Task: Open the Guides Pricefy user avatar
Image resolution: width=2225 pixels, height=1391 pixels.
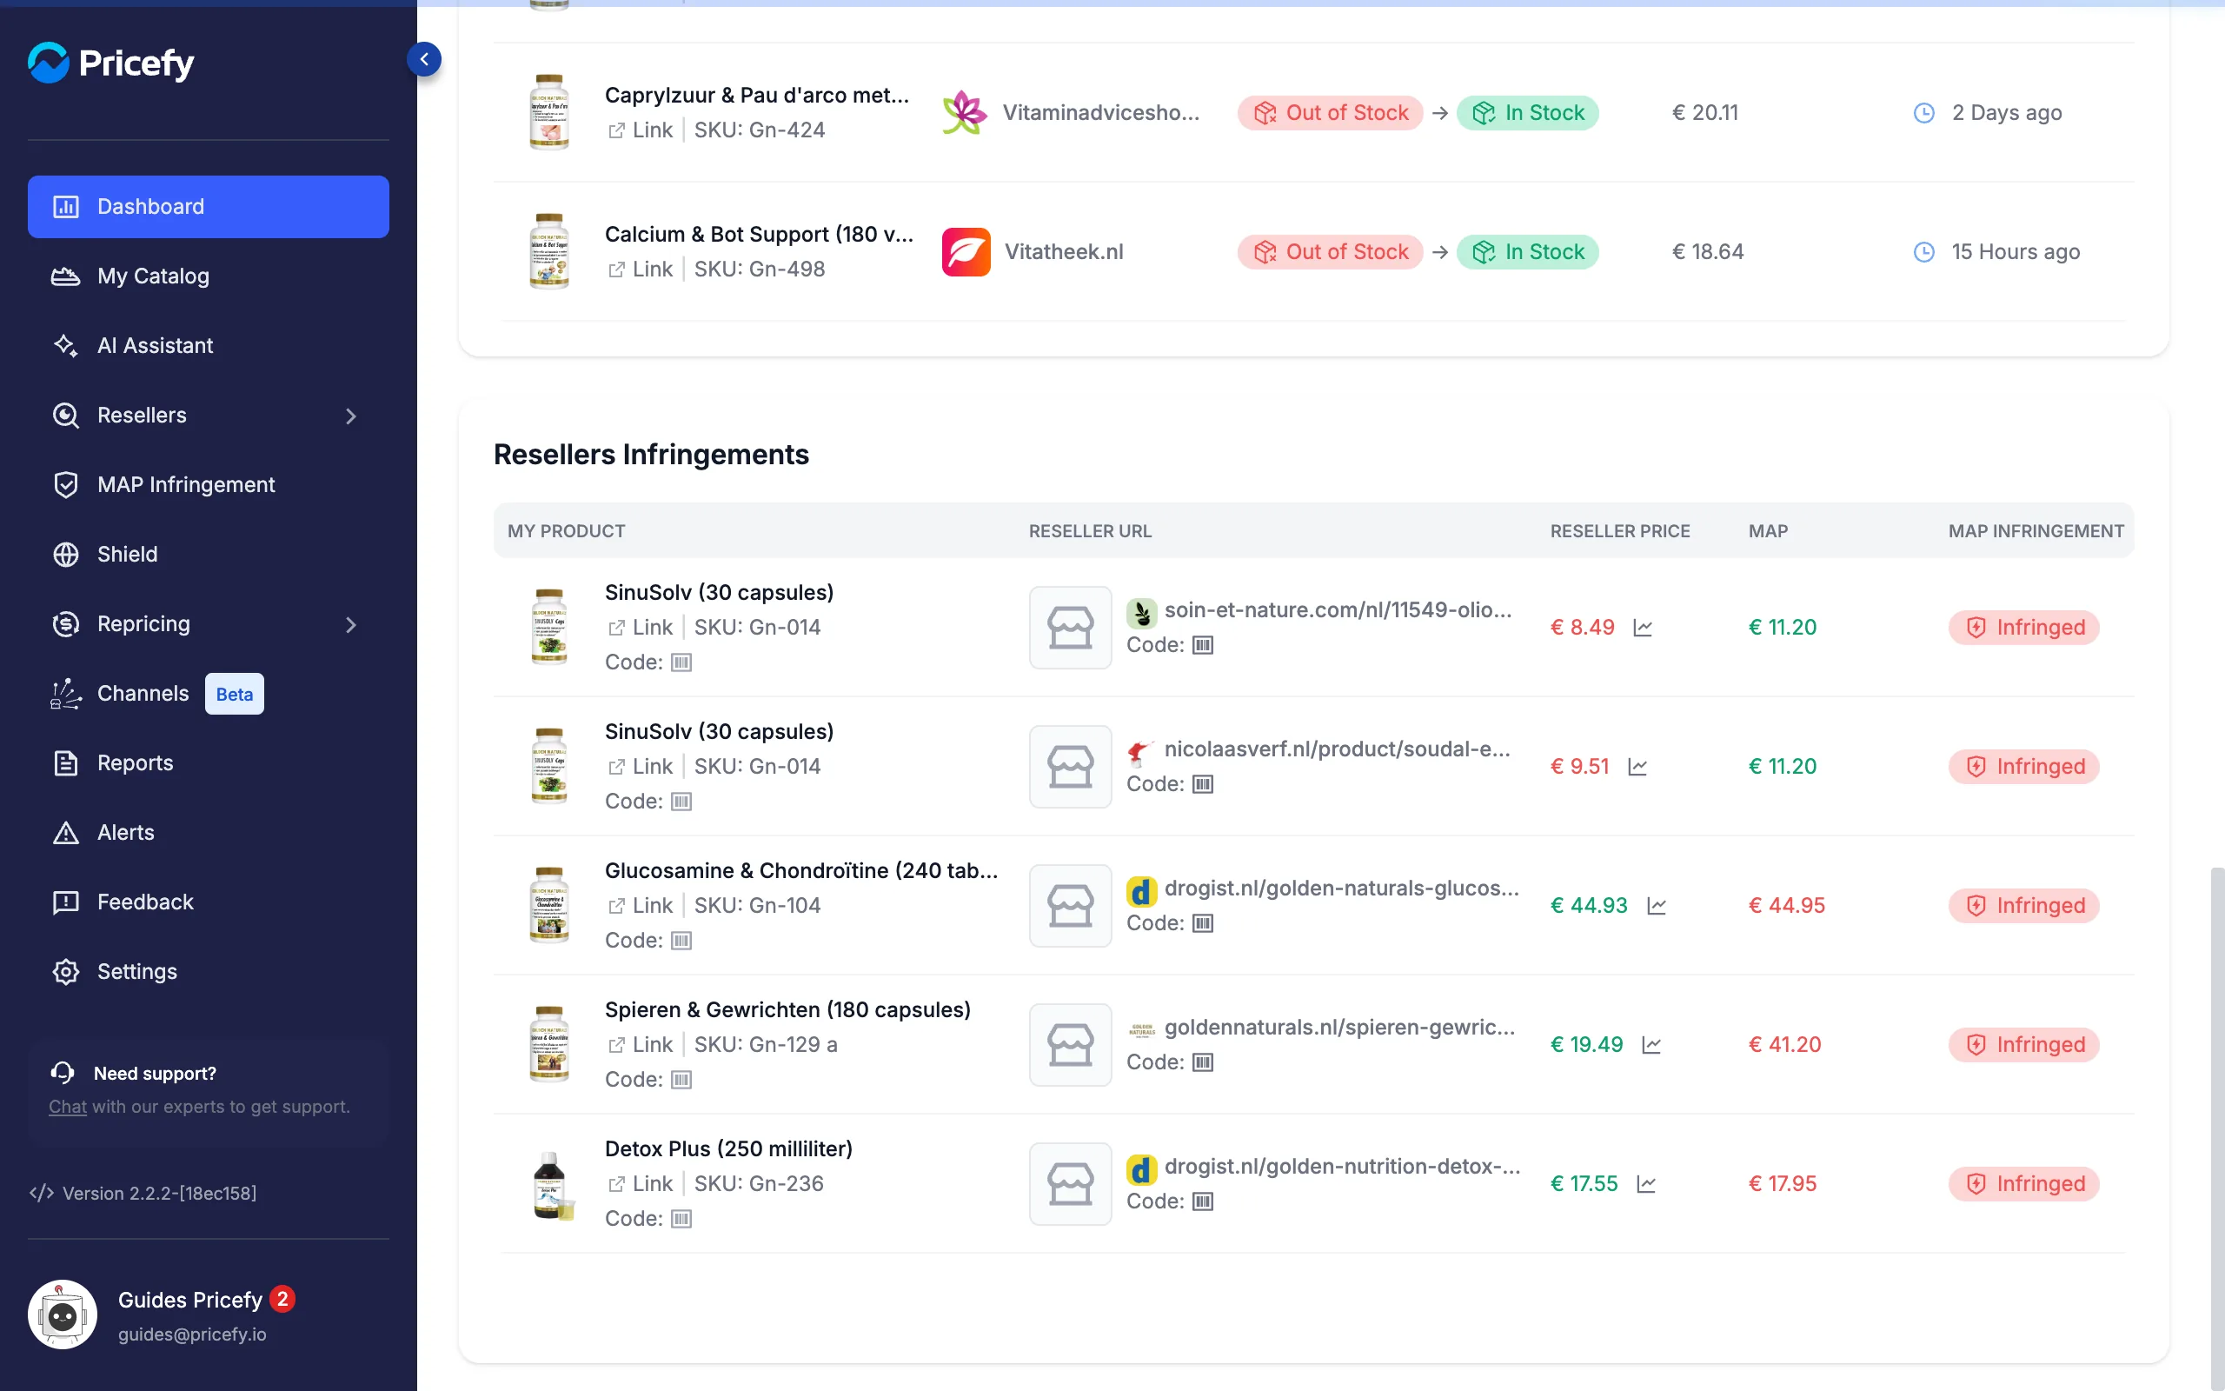Action: click(62, 1314)
